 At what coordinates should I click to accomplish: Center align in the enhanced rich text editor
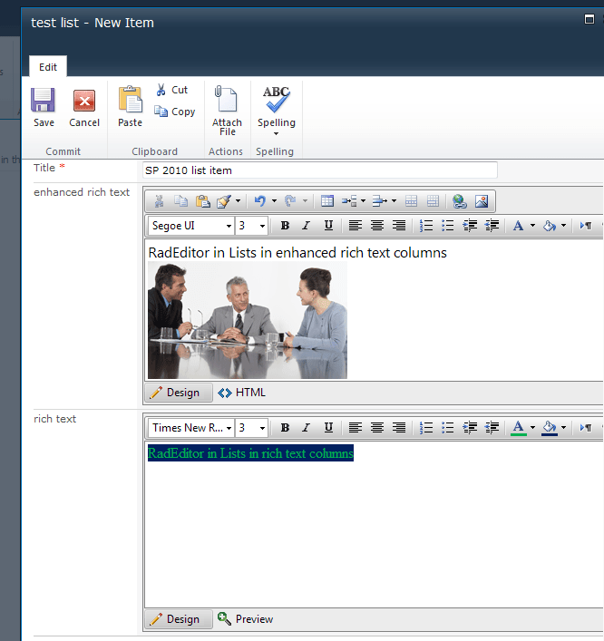377,226
